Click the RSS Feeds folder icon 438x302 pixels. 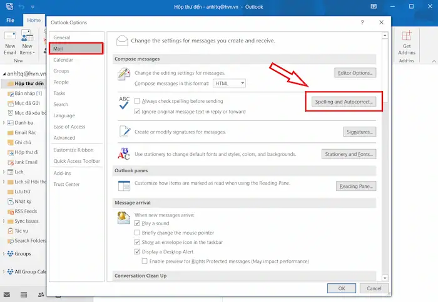(x=11, y=212)
